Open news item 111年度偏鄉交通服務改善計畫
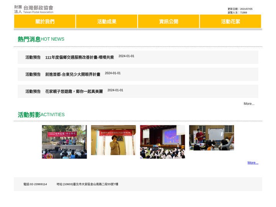The height and width of the screenshot is (207, 276). click(x=80, y=58)
